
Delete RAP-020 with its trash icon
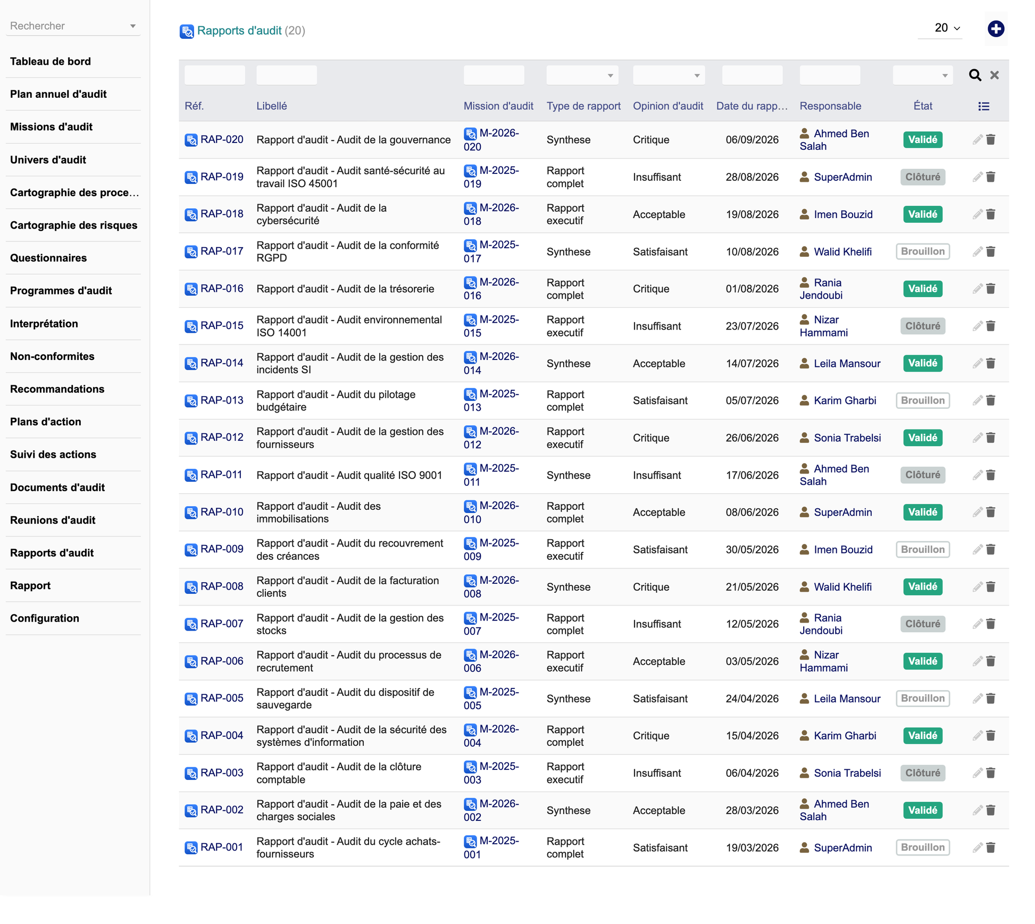[990, 140]
